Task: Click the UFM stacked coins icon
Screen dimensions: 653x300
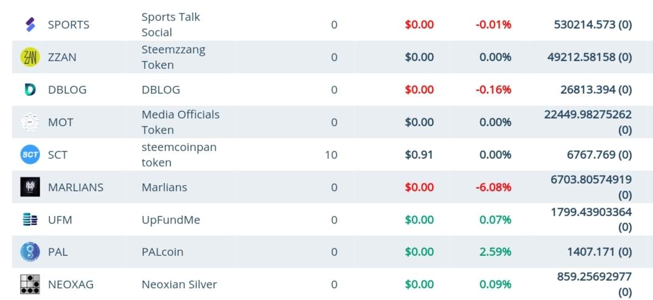Action: click(30, 219)
